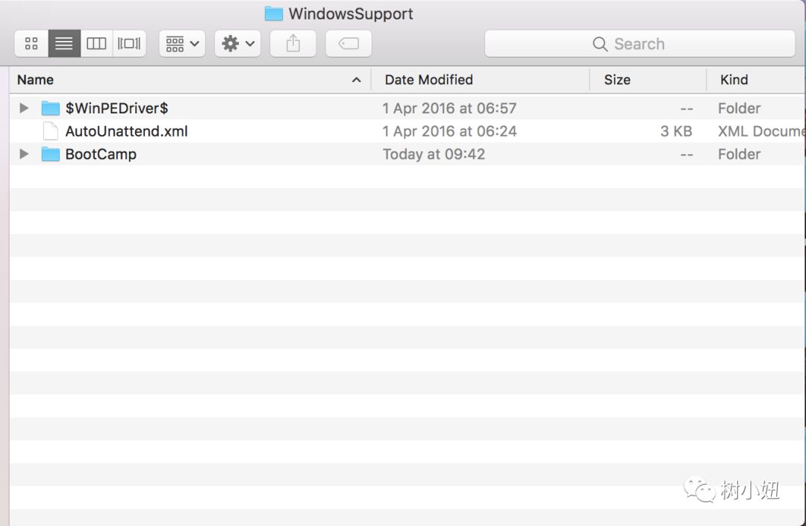Click the WindowsSupport window title

click(x=351, y=14)
